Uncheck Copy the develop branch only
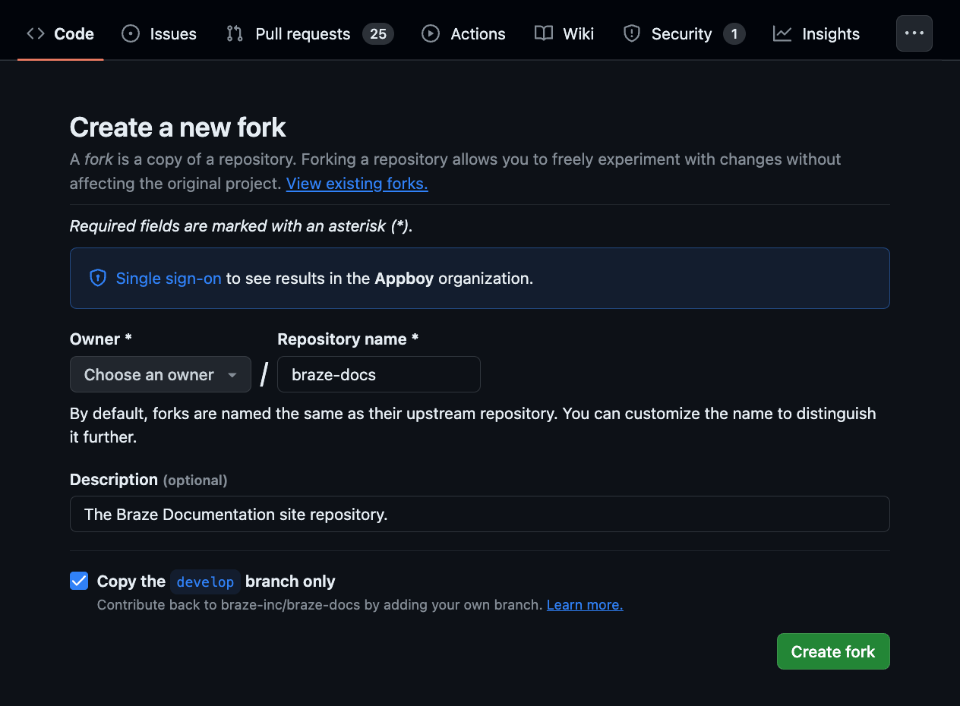The height and width of the screenshot is (706, 960). (x=79, y=581)
